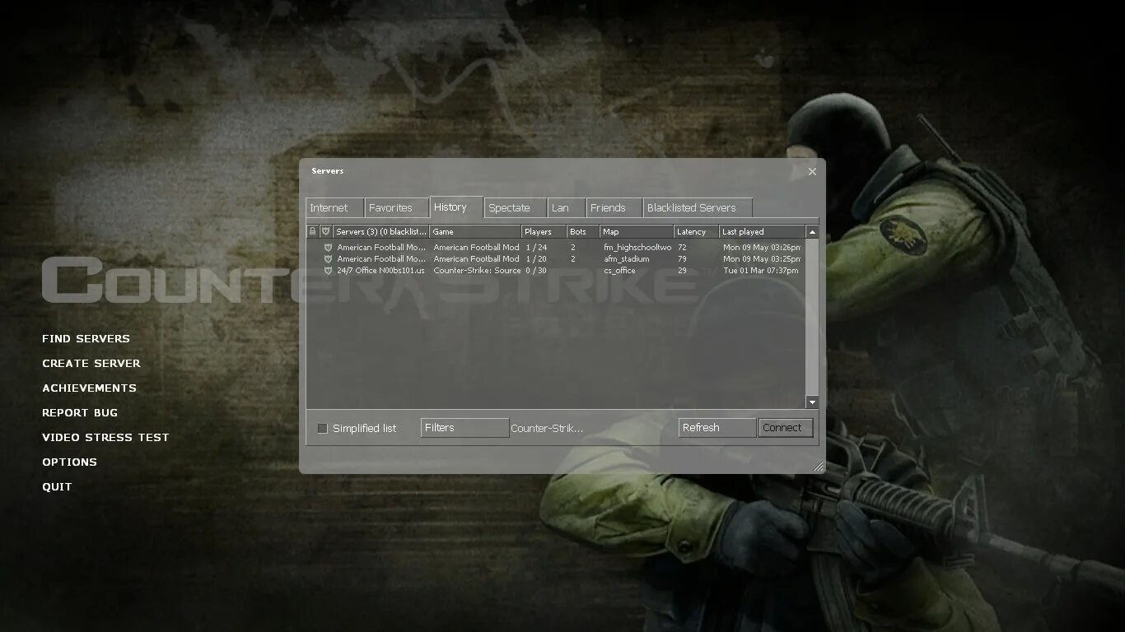Refresh the server list

click(717, 428)
